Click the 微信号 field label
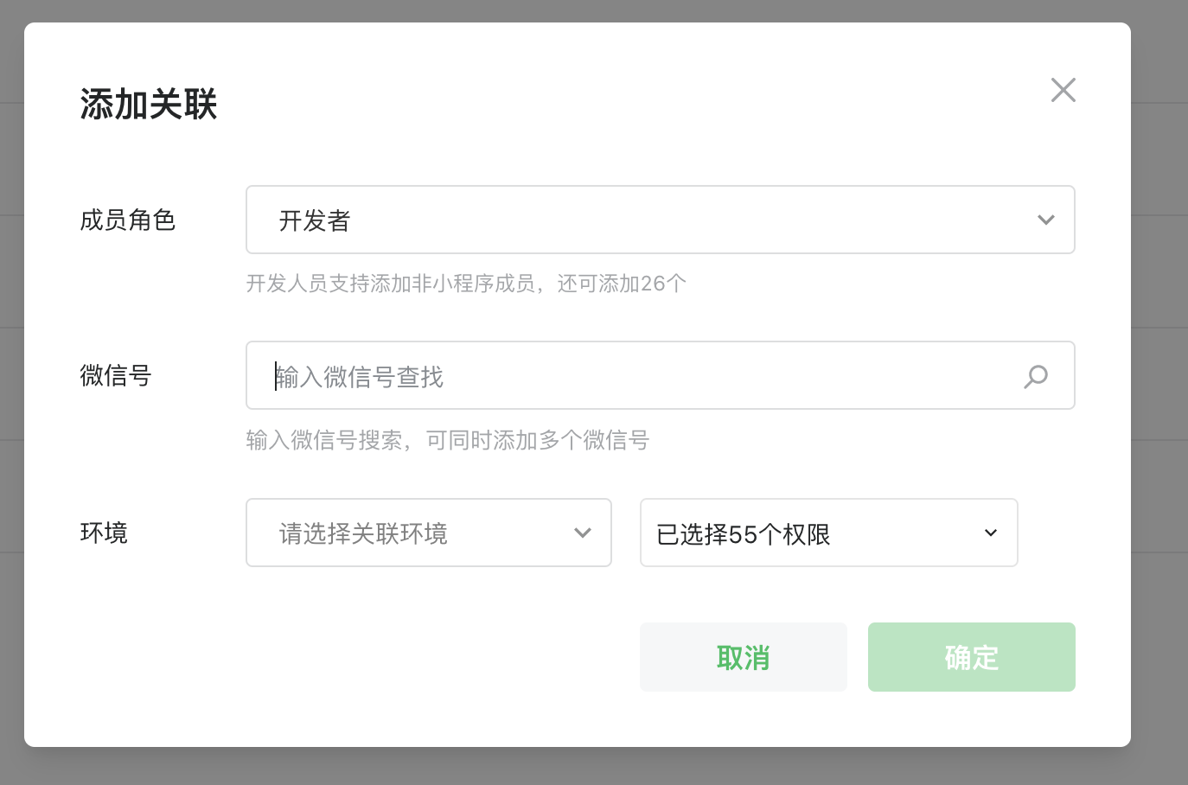 (116, 375)
